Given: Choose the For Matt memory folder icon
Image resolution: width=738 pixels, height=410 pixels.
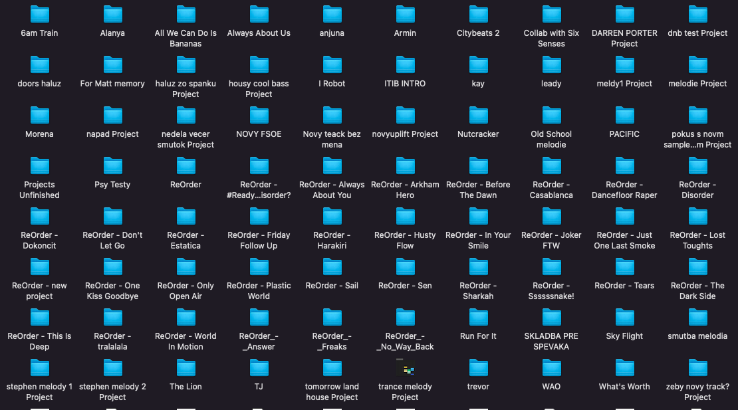Looking at the screenshot, I should [112, 65].
